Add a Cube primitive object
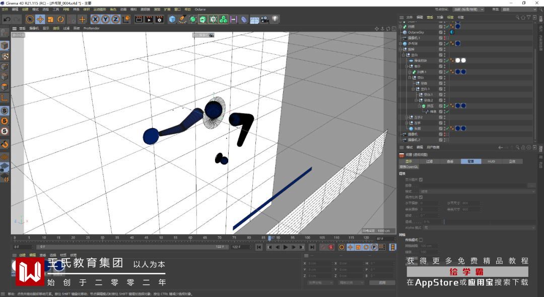 172,20
